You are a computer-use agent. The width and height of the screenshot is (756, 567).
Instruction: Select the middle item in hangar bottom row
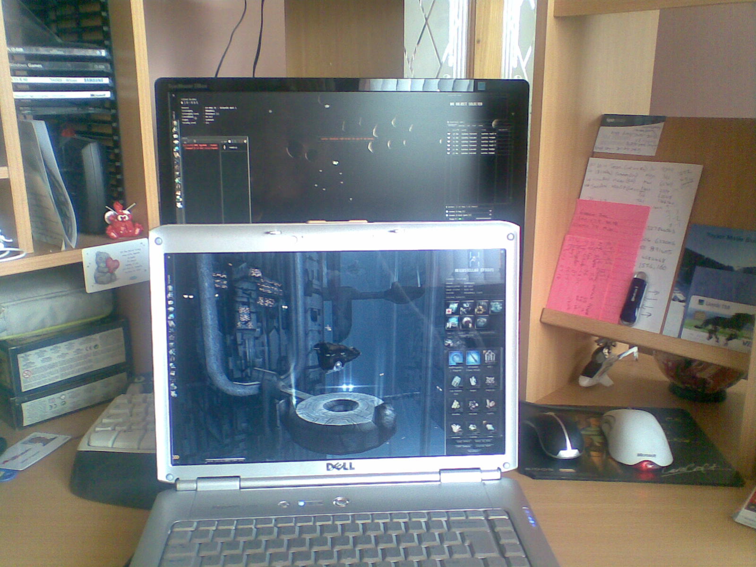(x=473, y=428)
